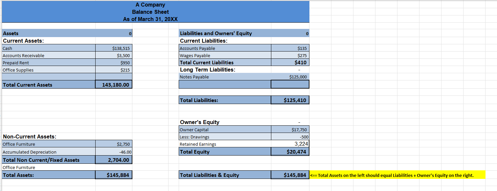
Task: Select the Total Liabilities & Equity total $145,884
Action: (x=290, y=175)
